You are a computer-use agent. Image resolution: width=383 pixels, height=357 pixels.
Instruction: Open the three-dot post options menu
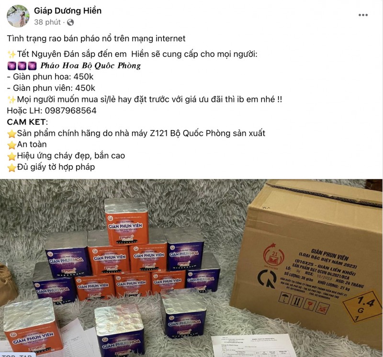[x=363, y=15]
